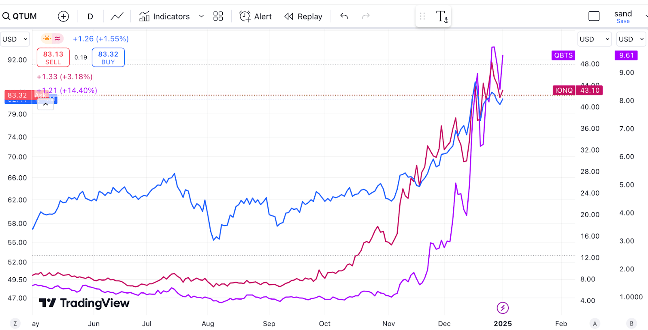The height and width of the screenshot is (330, 648).
Task: Open the D interval selector
Action: [90, 16]
